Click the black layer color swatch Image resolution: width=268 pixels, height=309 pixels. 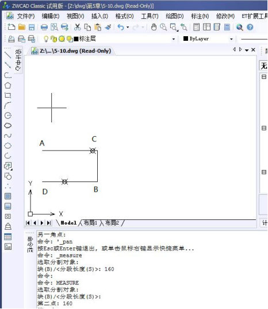tap(76, 39)
